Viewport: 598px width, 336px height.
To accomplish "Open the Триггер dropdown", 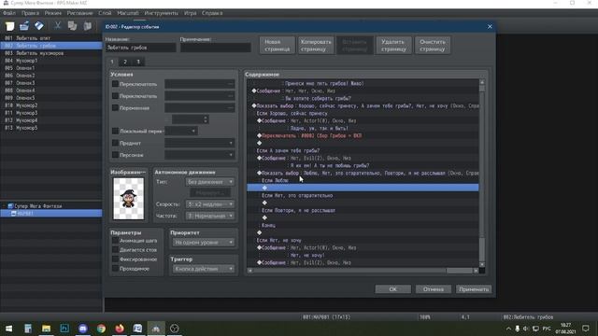I will [204, 269].
